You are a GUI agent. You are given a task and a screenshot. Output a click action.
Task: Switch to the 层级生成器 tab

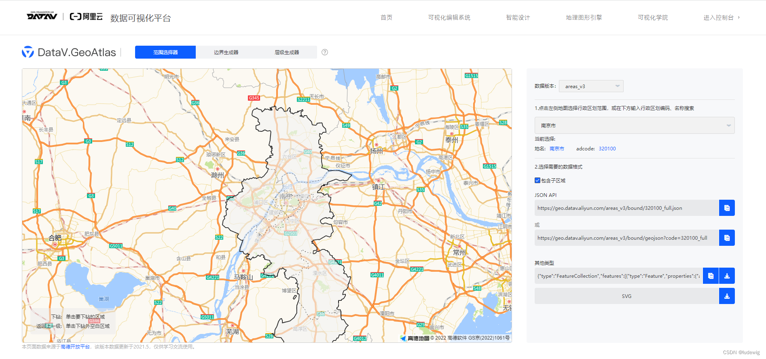tap(287, 52)
